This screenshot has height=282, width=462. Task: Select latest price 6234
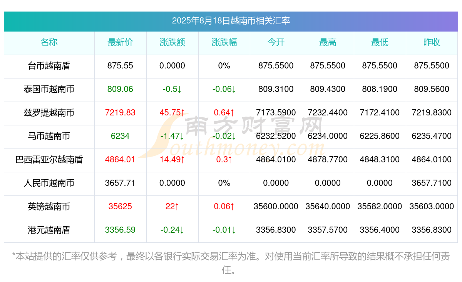(x=120, y=136)
